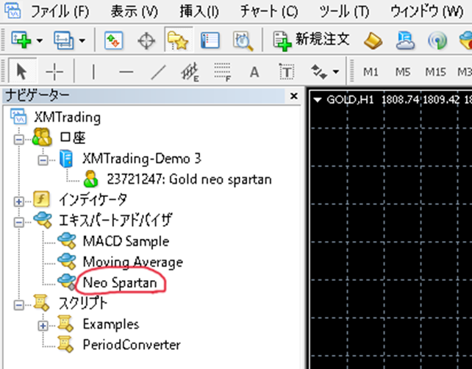Open the Profiles dropdown arrow

click(82, 40)
